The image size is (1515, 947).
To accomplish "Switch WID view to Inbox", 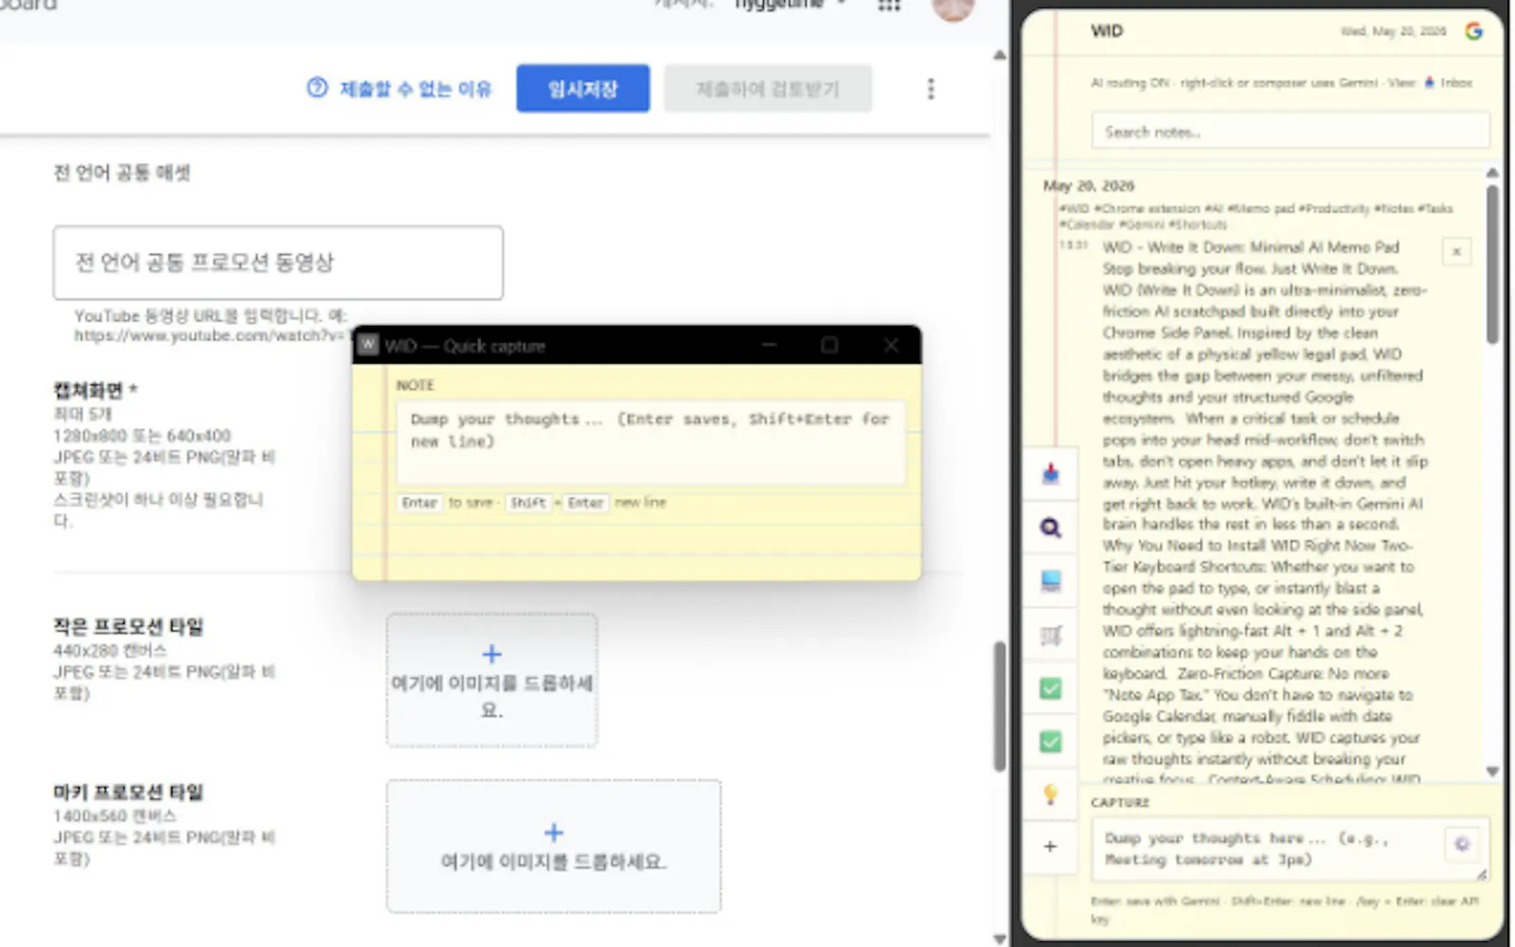I will (1449, 82).
